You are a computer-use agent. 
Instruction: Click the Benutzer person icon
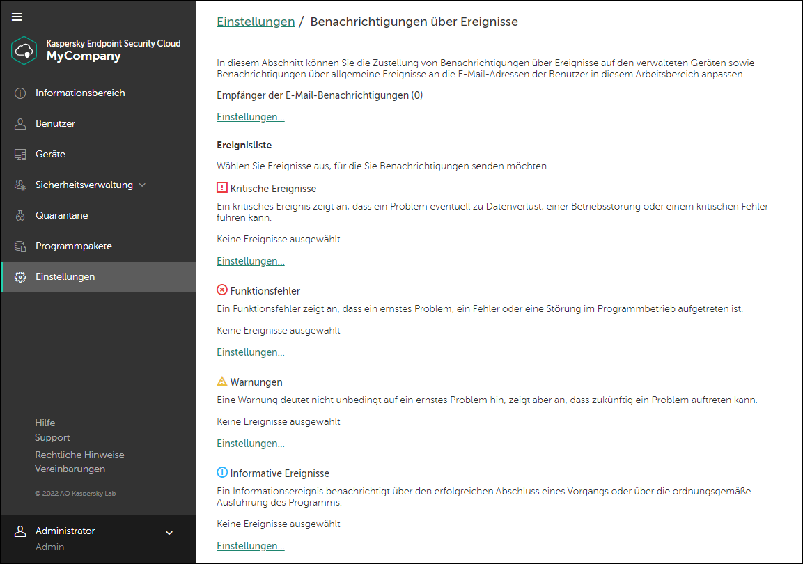(x=20, y=124)
